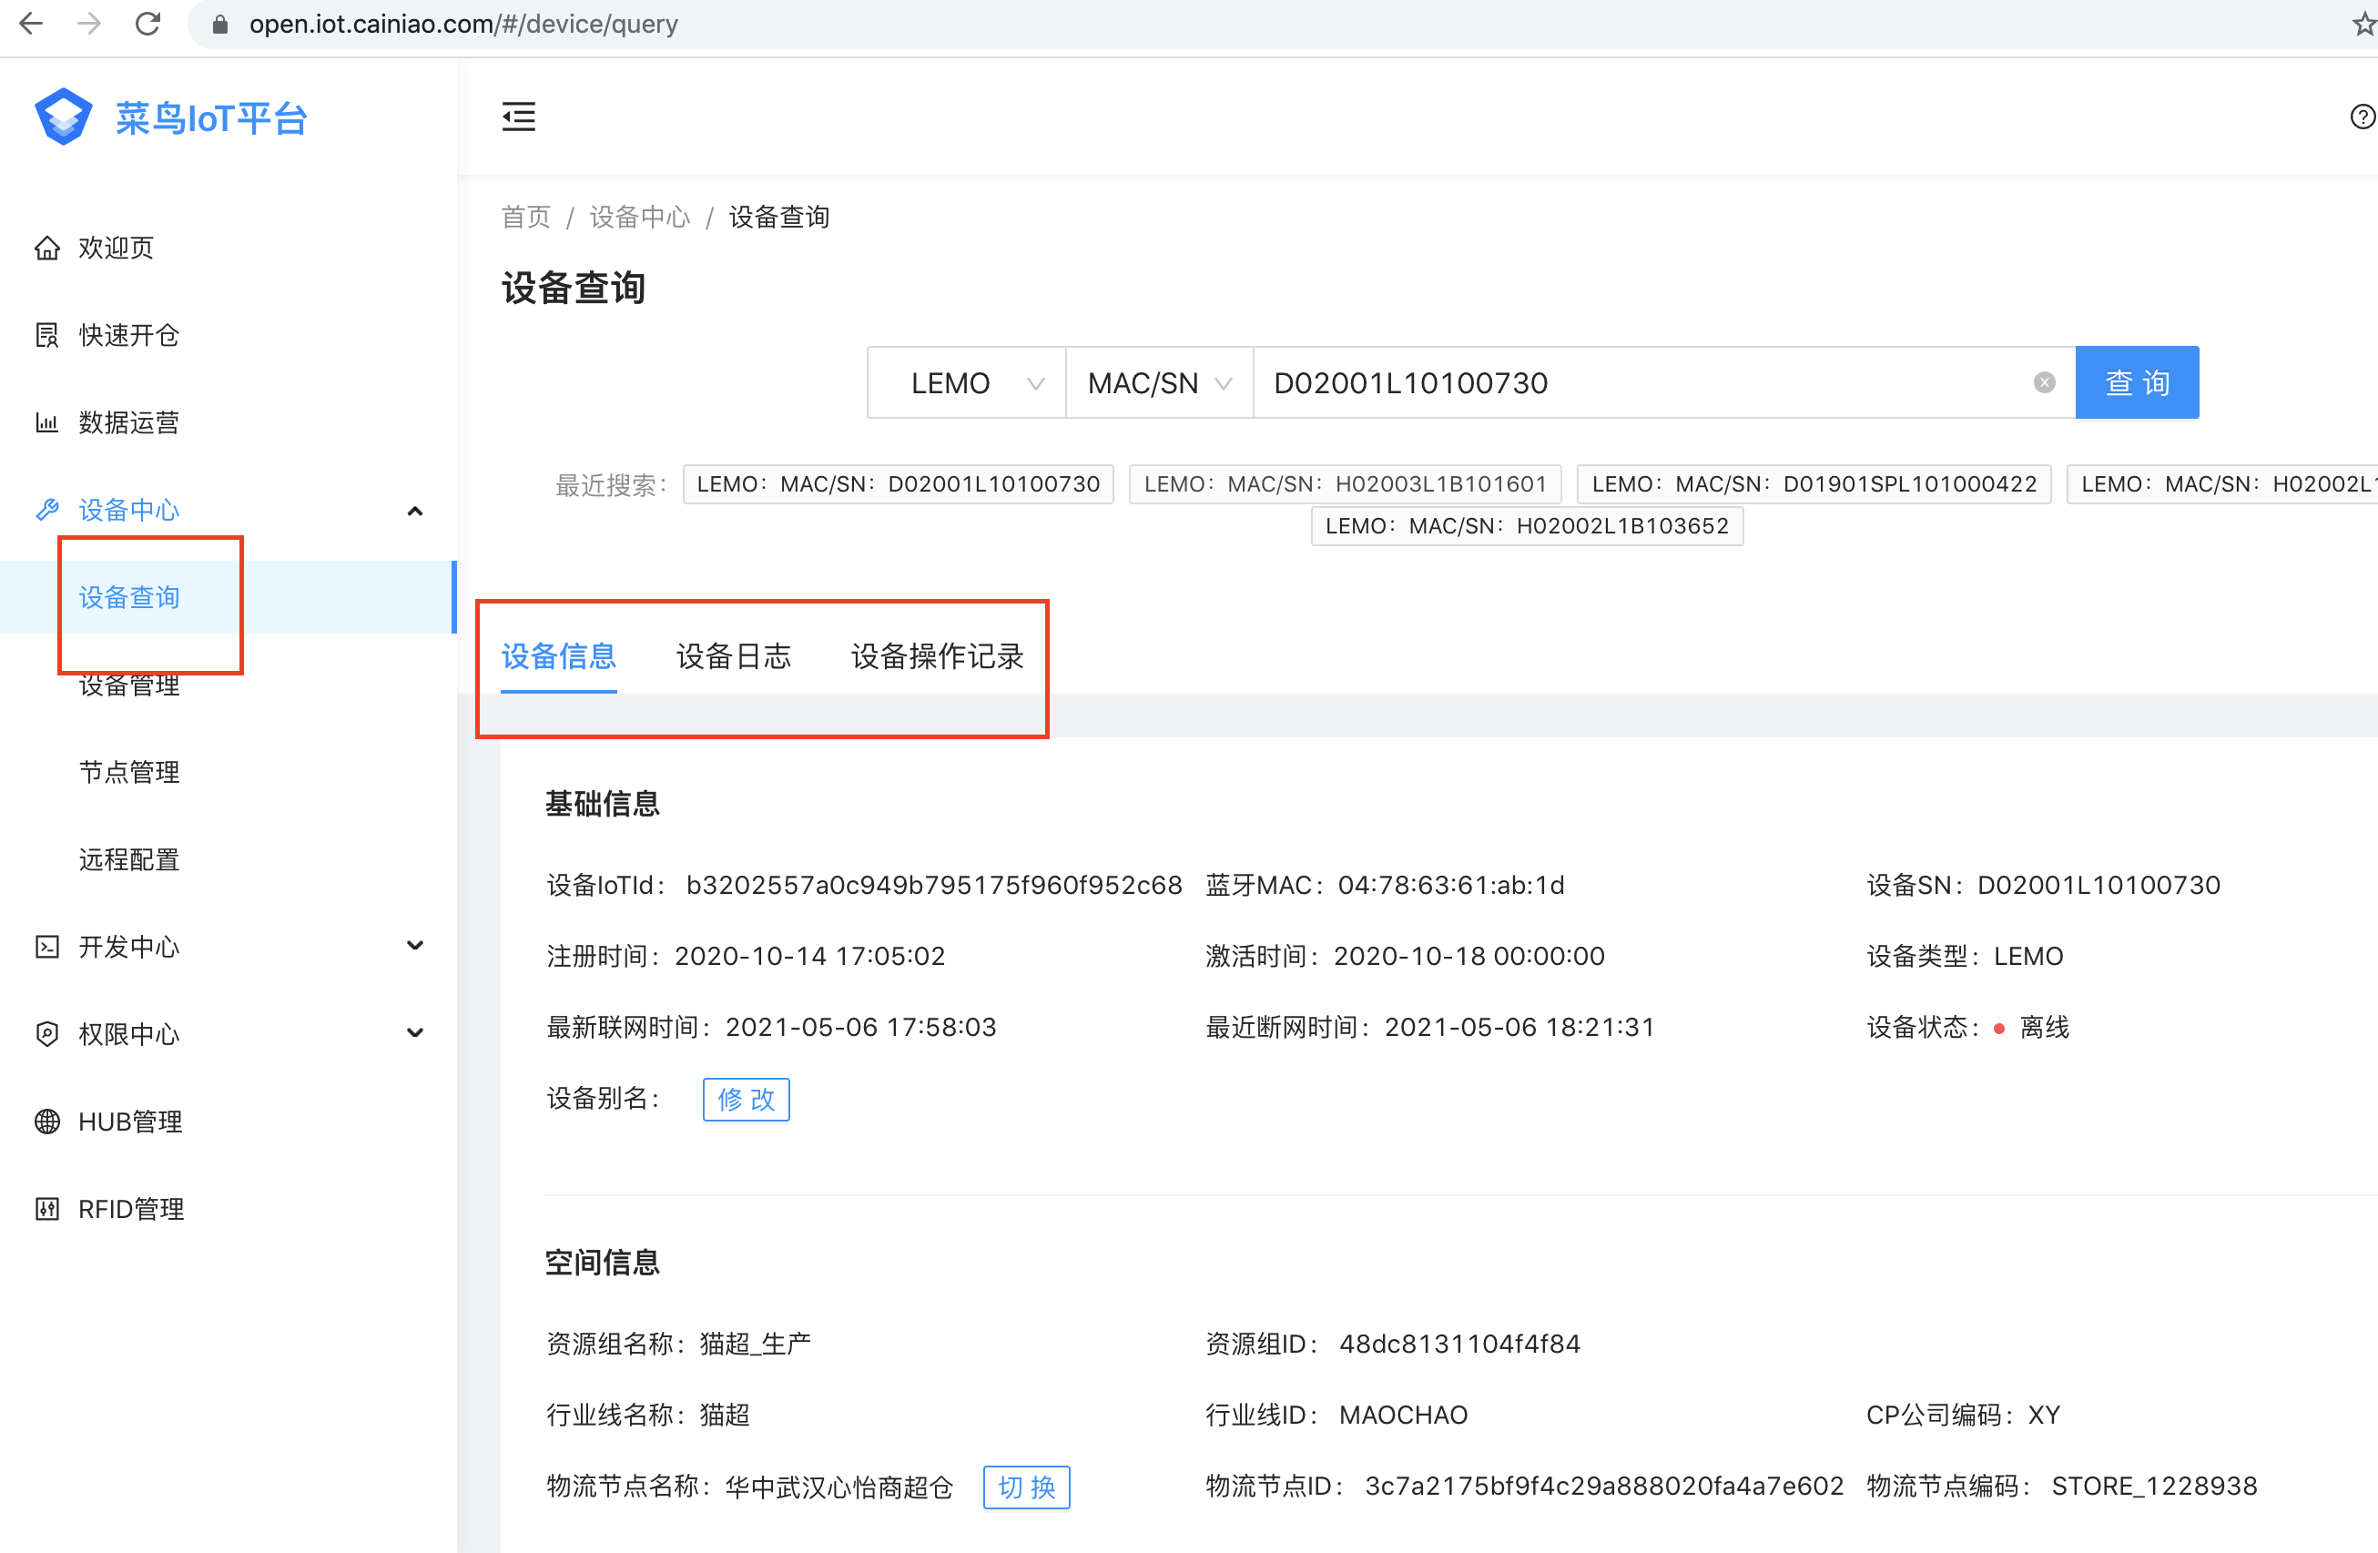This screenshot has height=1553, width=2378.
Task: Open the MAC/SN search type dropdown
Action: point(1158,382)
